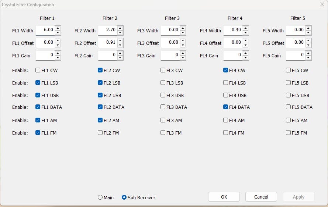Enable FL5 DATA
The image size is (328, 207).
click(288, 107)
